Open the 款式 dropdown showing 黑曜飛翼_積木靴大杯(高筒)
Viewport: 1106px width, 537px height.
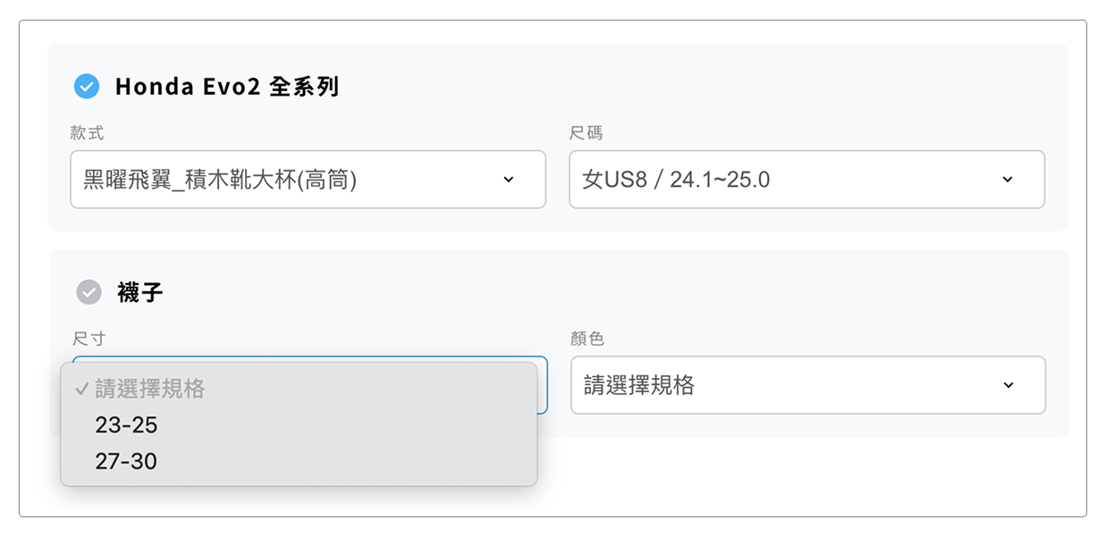[308, 180]
